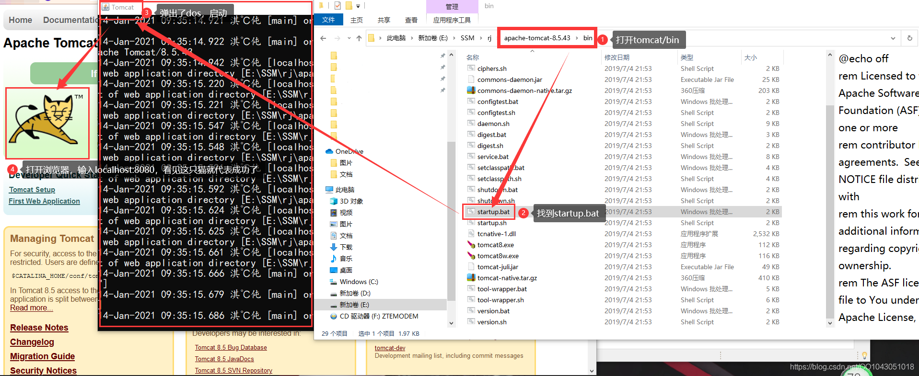Select configtest.bat file name
Viewport: 919px width, 376px height.
point(498,102)
